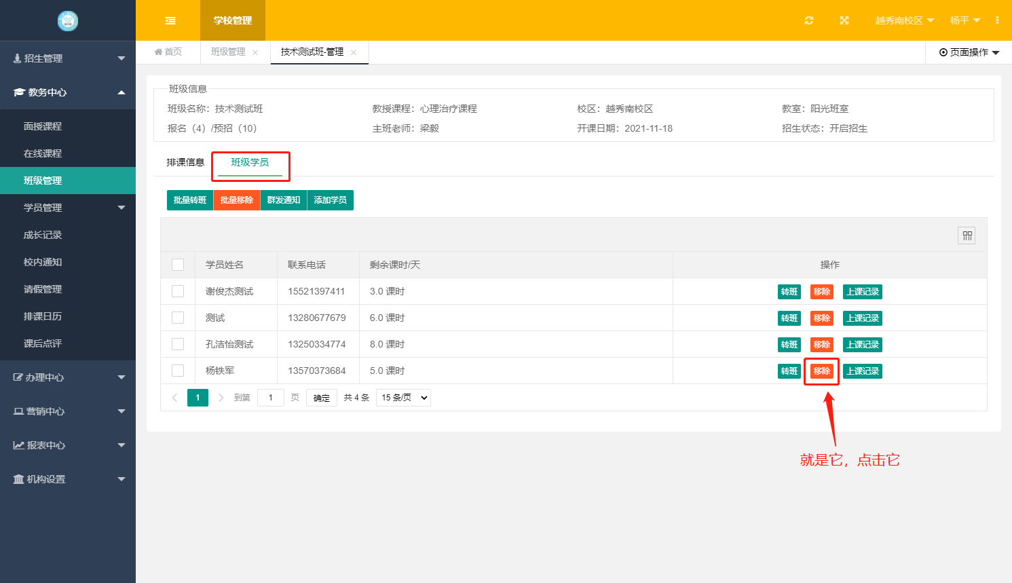Click the school logo icon
Image resolution: width=1012 pixels, height=583 pixels.
[x=68, y=21]
